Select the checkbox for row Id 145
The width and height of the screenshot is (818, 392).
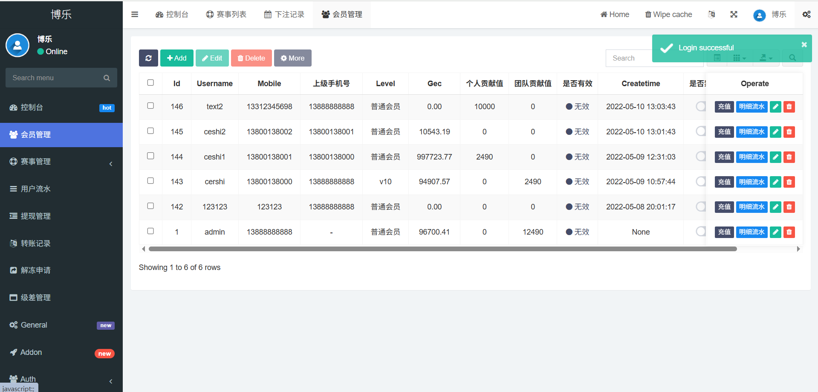click(150, 131)
